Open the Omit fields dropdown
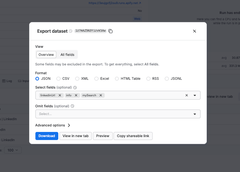This screenshot has width=240, height=172. [x=118, y=114]
